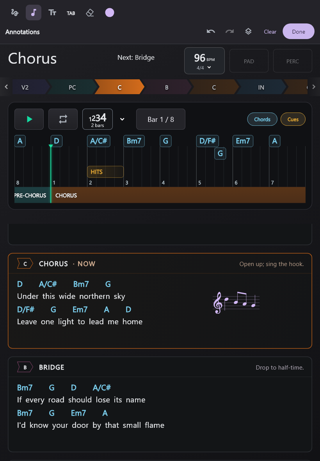The height and width of the screenshot is (461, 320).
Task: Select the text annotation tool
Action: click(52, 13)
